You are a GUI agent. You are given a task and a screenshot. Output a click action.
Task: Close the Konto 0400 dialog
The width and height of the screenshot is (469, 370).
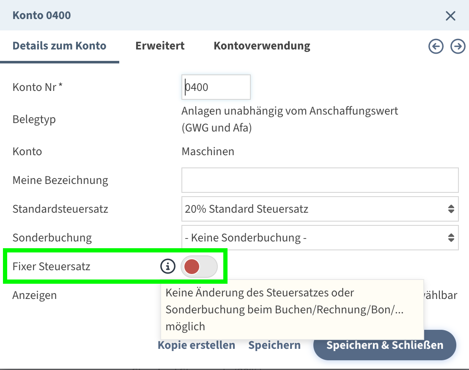pos(450,16)
